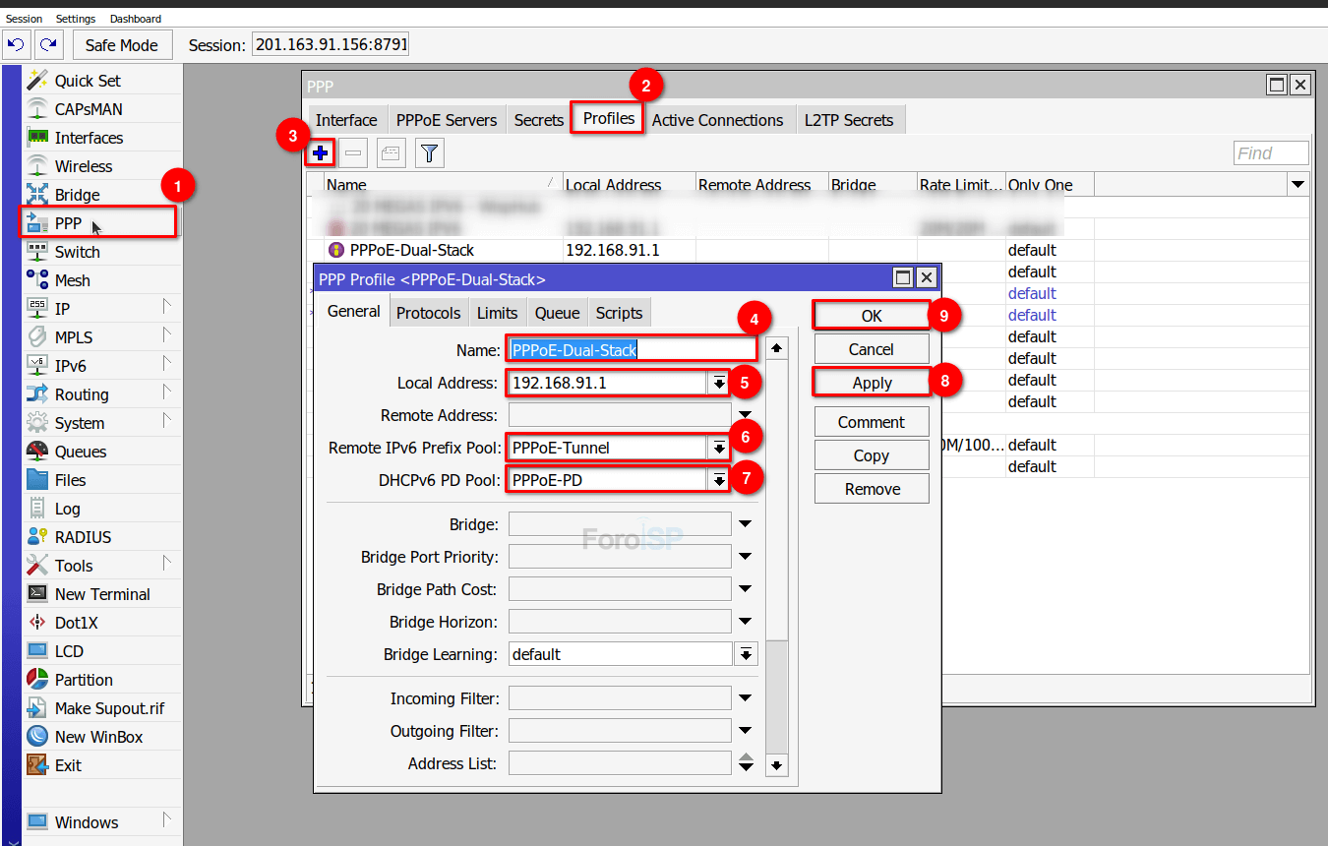Screen dimensions: 1328x846
Task: Toggle the Safe Mode button
Action: click(122, 45)
